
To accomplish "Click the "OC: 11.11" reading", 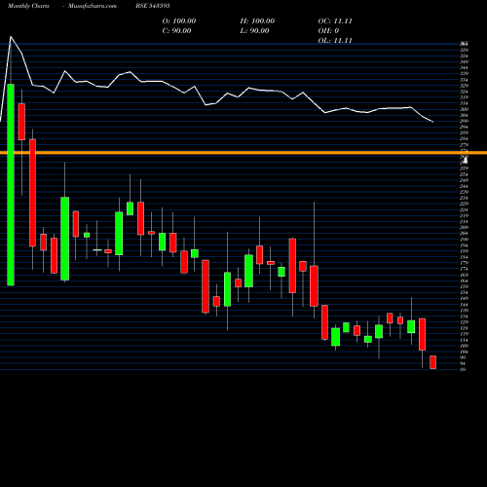I will [335, 21].
